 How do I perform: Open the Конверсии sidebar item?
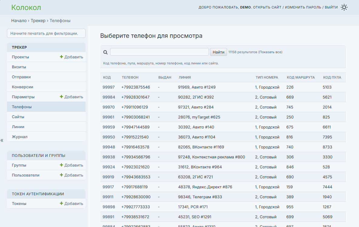22,87
